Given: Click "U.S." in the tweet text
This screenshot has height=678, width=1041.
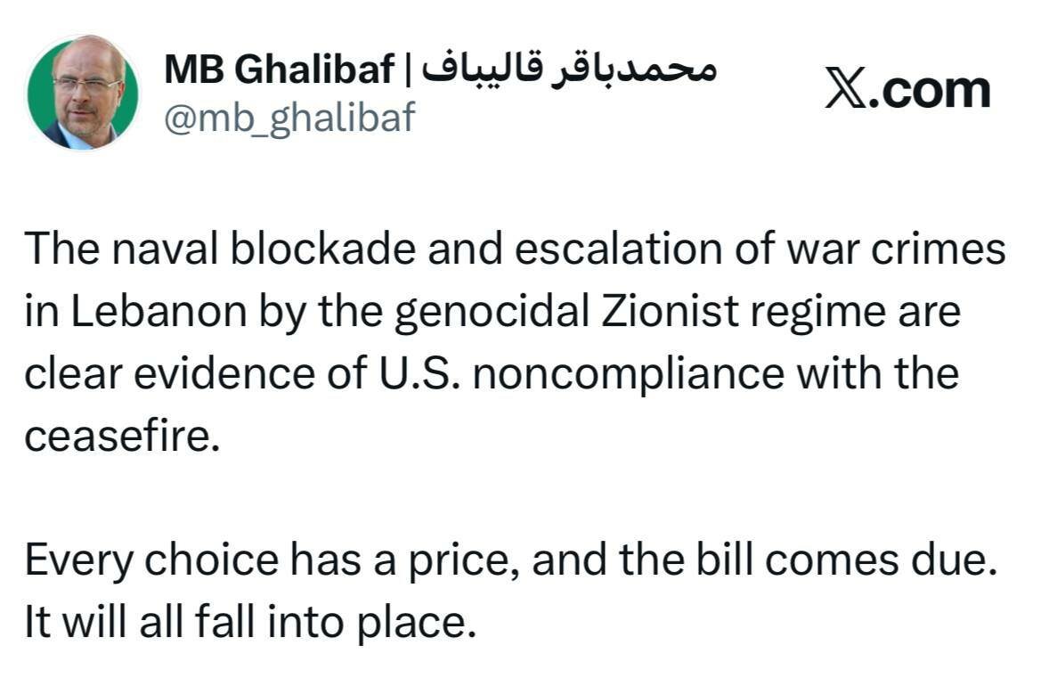Looking at the screenshot, I should 419,372.
